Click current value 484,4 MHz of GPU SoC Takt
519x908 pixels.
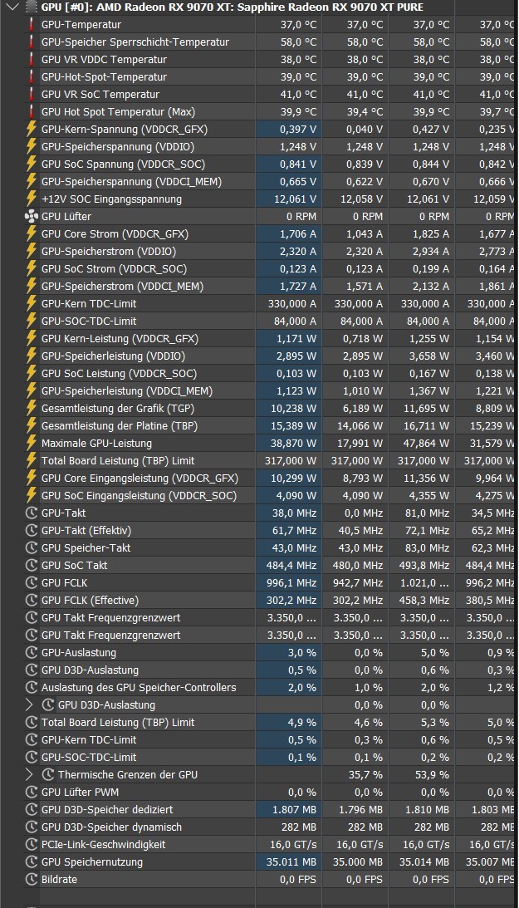[x=291, y=565]
